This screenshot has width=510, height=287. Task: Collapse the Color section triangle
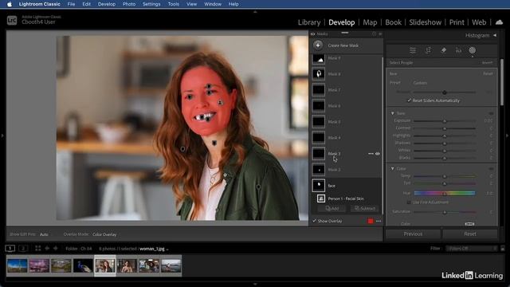(x=393, y=168)
